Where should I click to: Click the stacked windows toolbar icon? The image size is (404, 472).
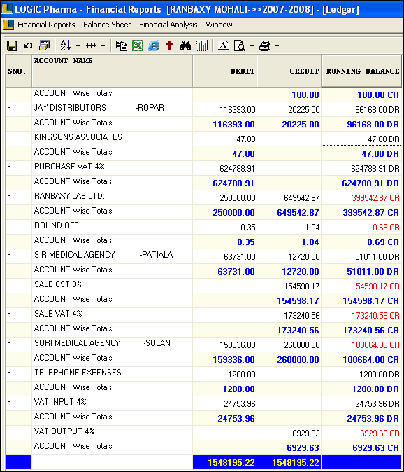pos(45,46)
